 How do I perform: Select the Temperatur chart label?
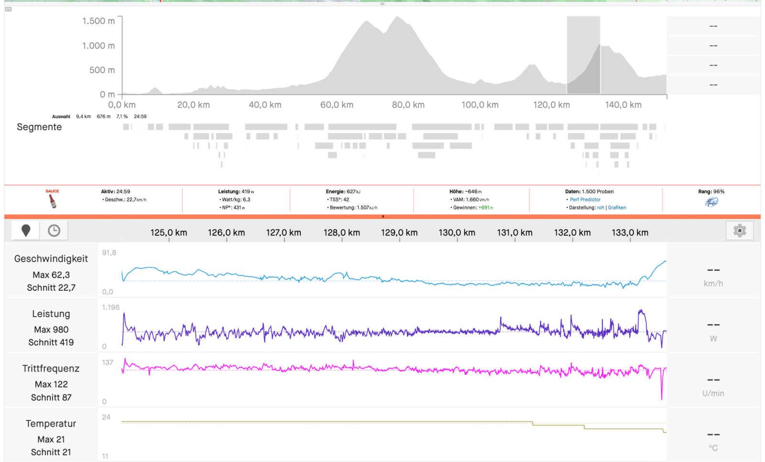[51, 424]
